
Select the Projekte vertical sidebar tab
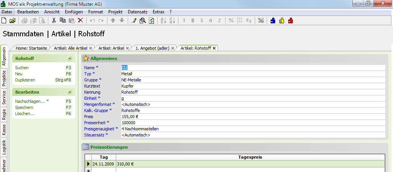[4, 78]
